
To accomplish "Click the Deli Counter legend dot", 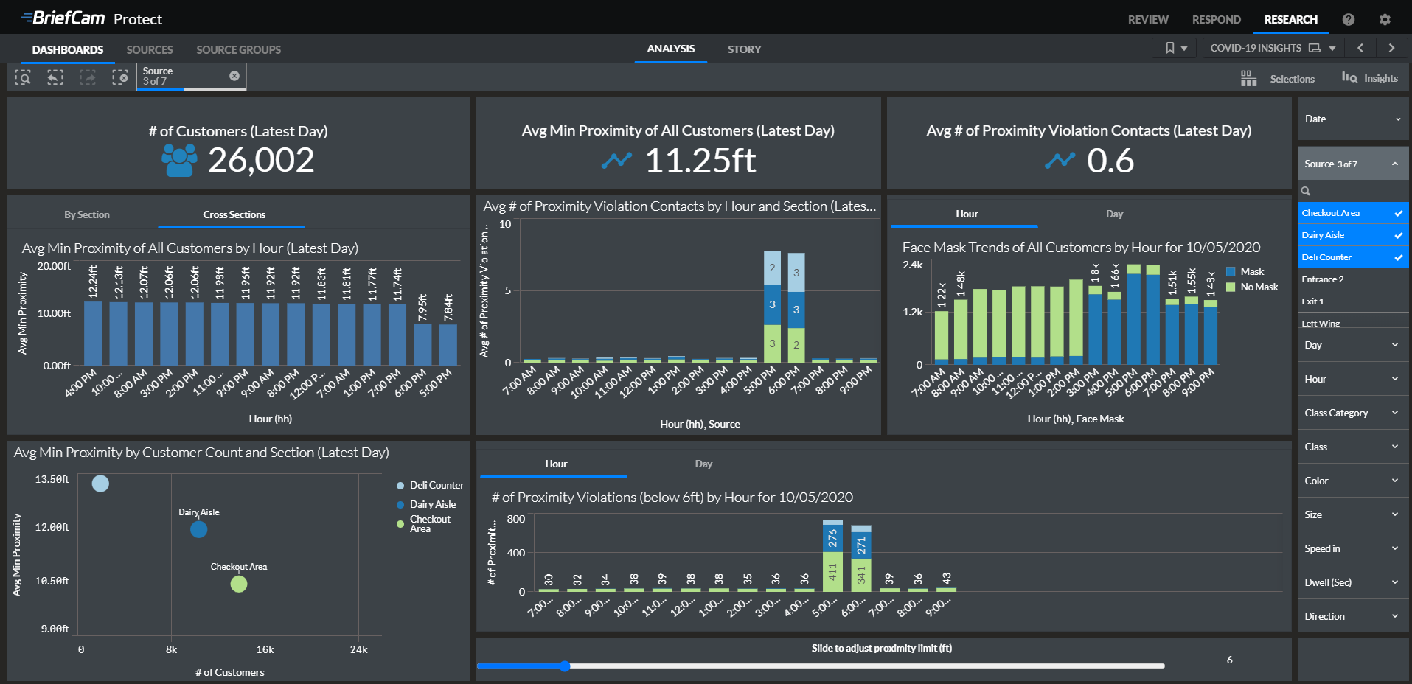I will pos(400,486).
